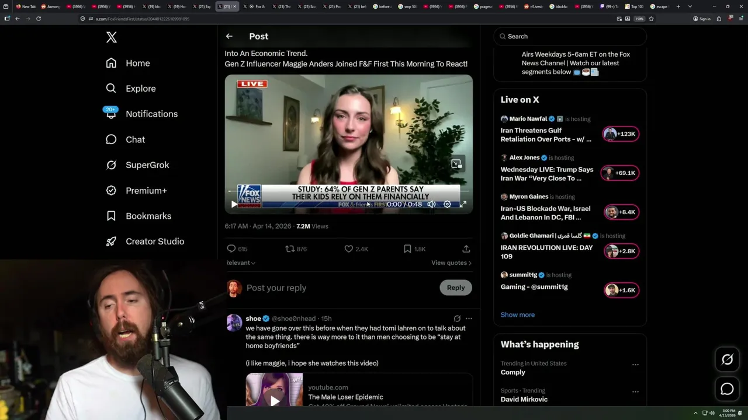
Task: Click the Search box on X
Action: coord(570,36)
